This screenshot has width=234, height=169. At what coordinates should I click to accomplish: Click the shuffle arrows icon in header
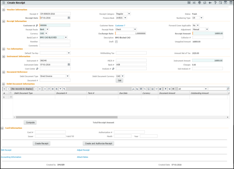point(194,3)
